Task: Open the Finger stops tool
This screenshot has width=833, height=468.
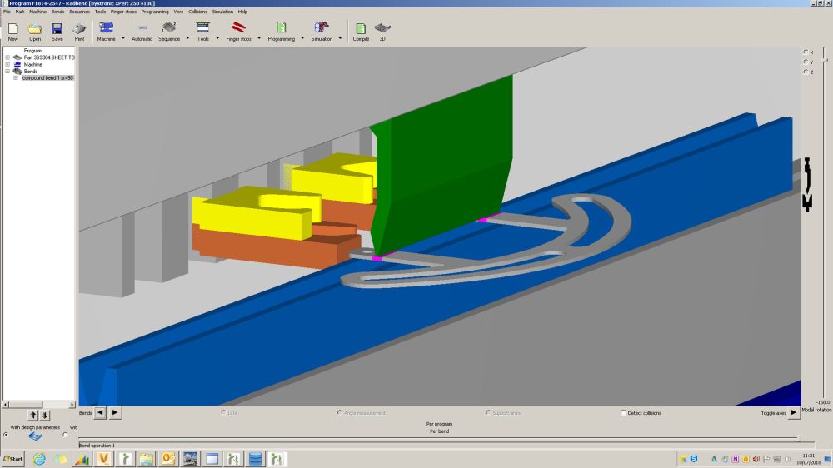Action: [x=238, y=29]
